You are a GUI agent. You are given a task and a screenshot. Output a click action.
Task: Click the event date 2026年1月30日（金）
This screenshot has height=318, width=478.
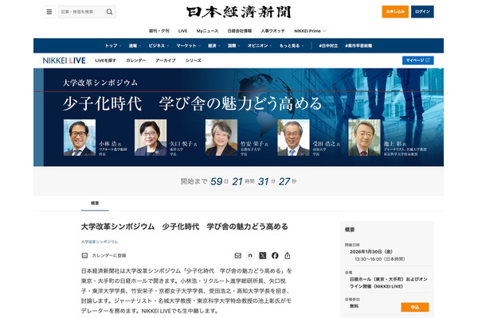[x=371, y=252]
